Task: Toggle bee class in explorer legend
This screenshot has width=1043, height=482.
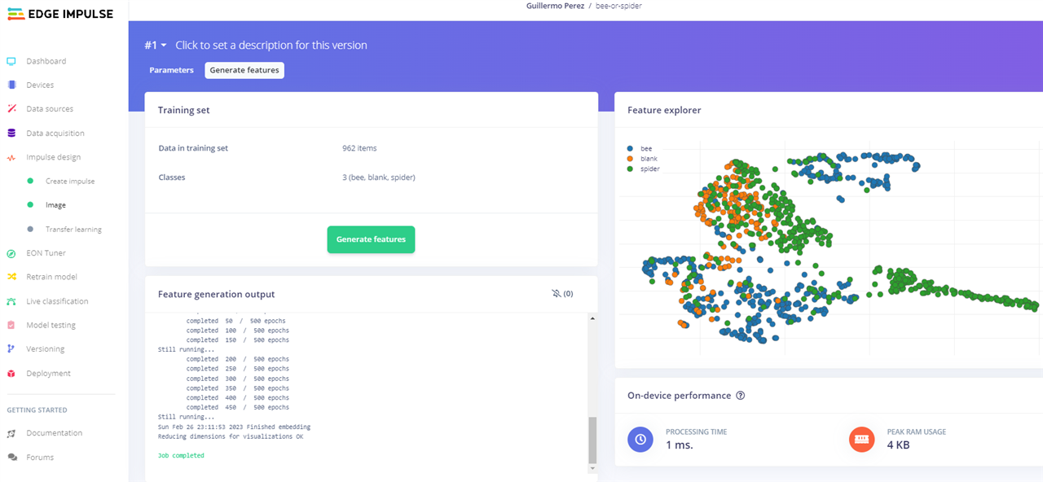Action: pos(631,148)
